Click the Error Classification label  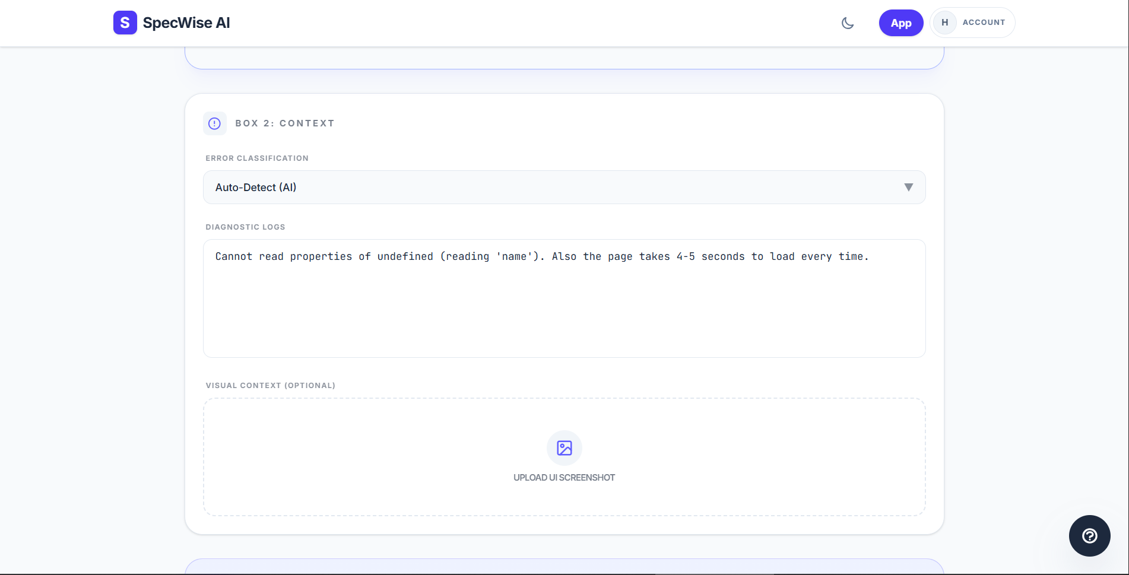(x=257, y=158)
